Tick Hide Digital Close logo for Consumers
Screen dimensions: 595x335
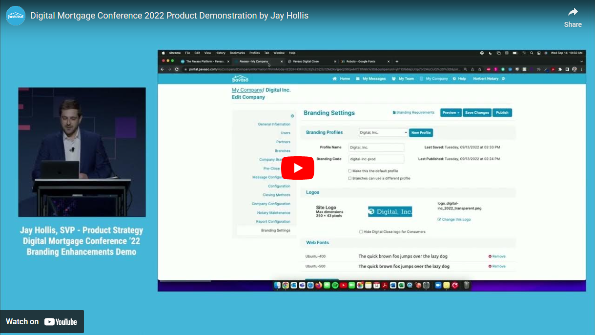coord(361,231)
